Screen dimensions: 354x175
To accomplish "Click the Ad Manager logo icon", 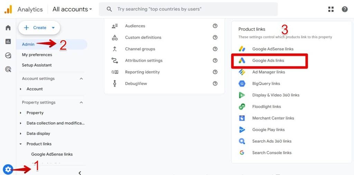I will pos(242,72).
